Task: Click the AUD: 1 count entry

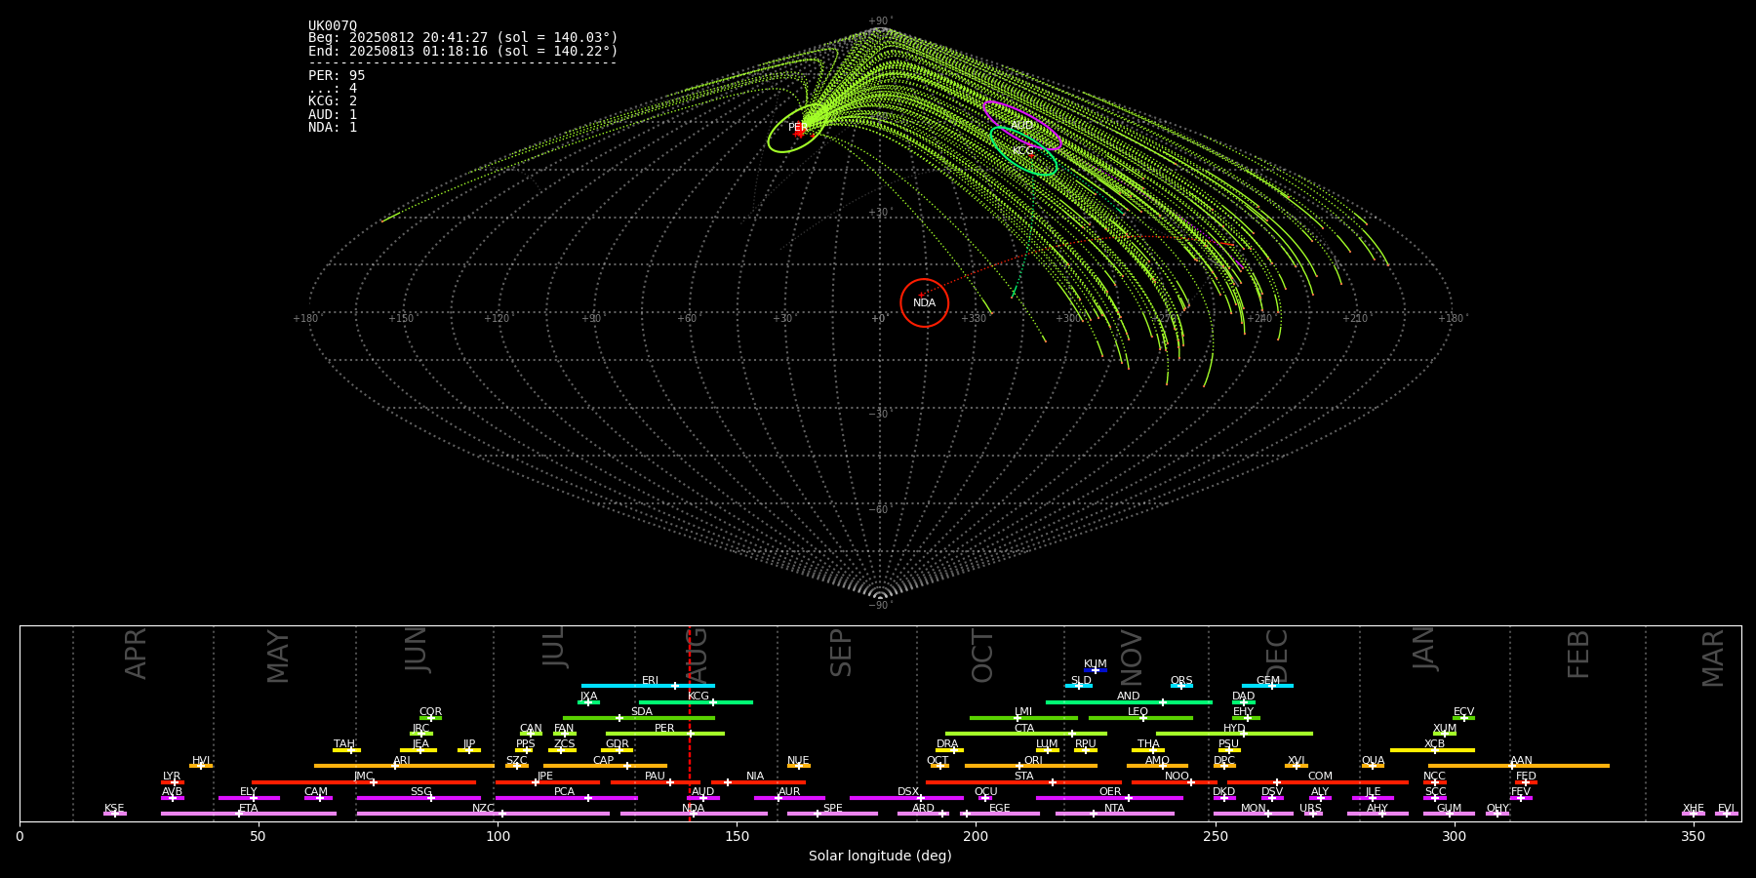Action: pos(333,115)
